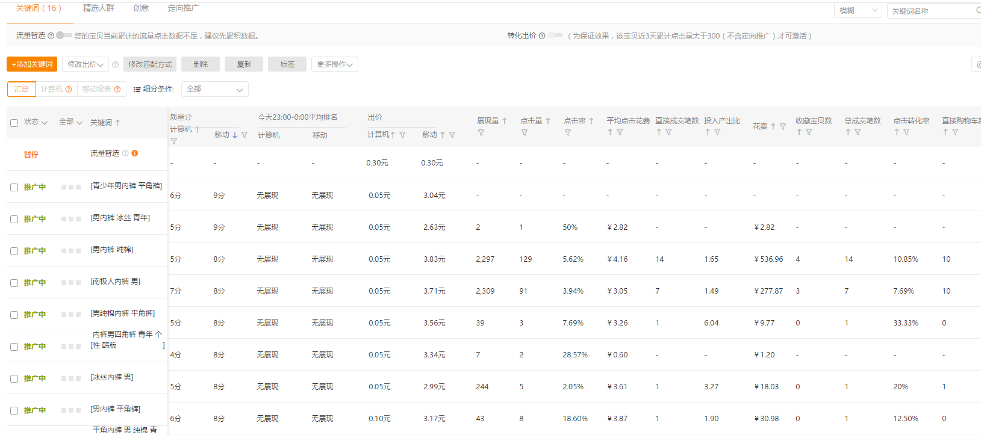This screenshot has height=435, width=981.
Task: Toggle the 流量智选 switch
Action: click(x=64, y=35)
